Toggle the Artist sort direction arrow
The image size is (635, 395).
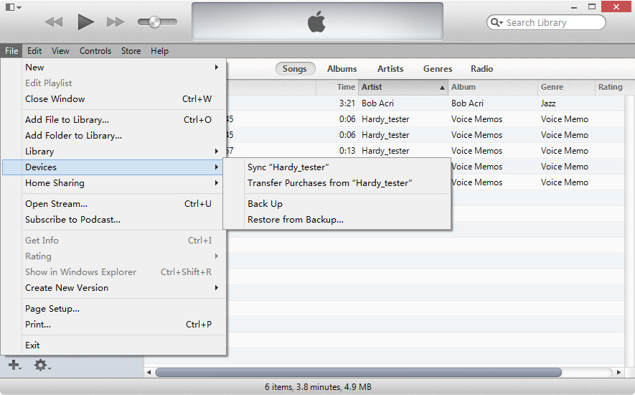pos(442,87)
